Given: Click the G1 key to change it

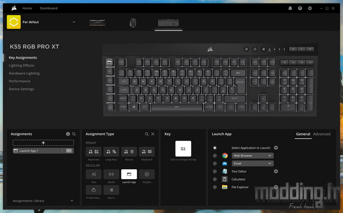Looking at the screenshot, I should point(183,148).
